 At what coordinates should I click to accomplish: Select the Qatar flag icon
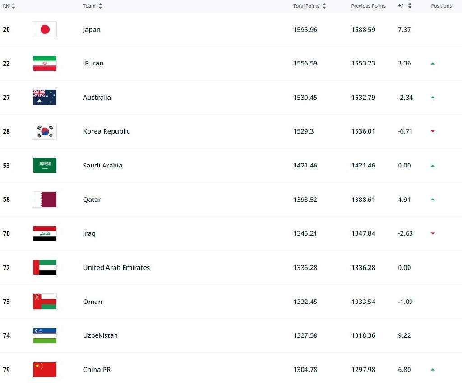coord(44,199)
